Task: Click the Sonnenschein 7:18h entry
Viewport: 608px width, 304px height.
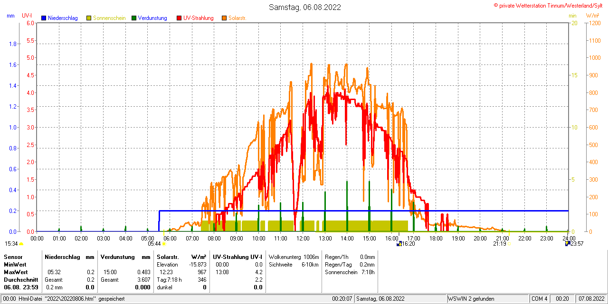Action: (350, 272)
